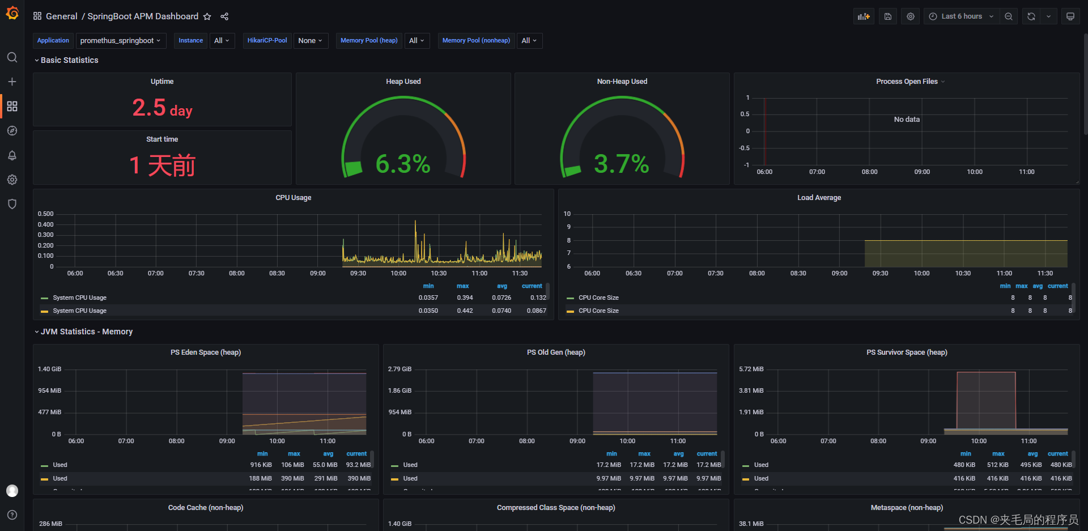Open the Dashboards icon in the sidebar

12,106
